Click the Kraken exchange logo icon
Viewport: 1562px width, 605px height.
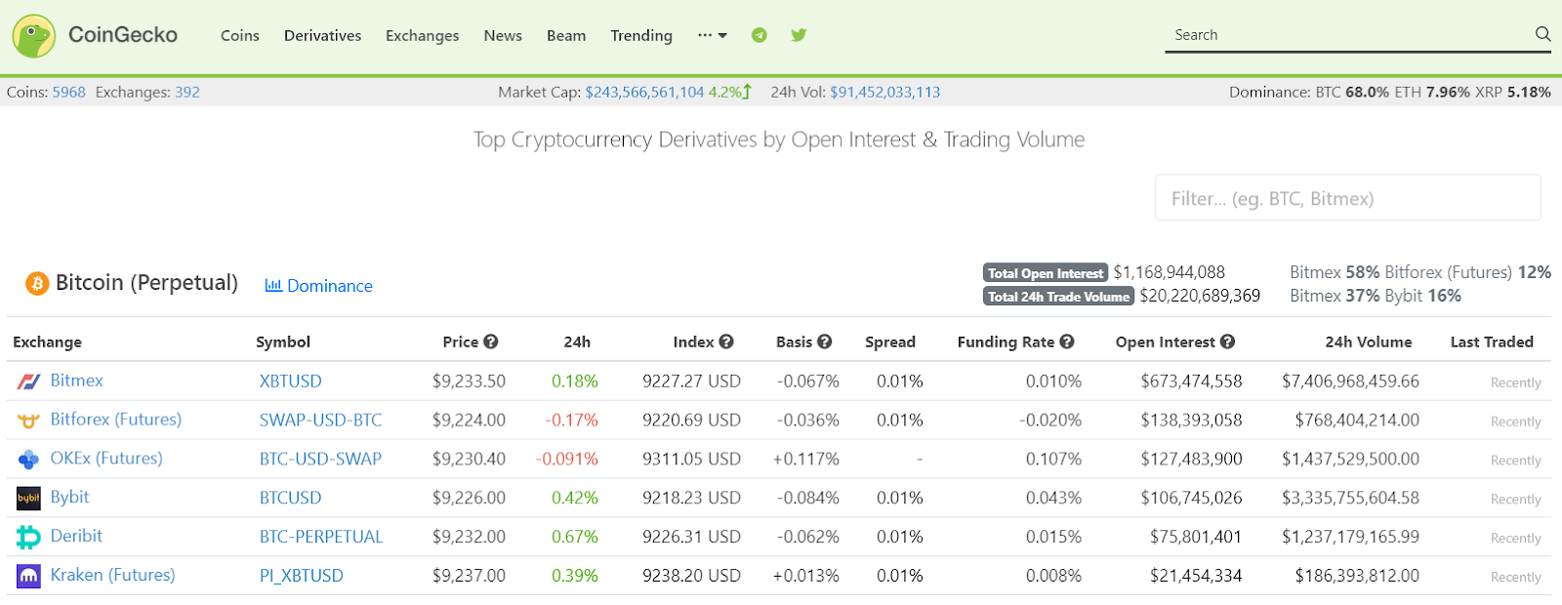point(28,576)
